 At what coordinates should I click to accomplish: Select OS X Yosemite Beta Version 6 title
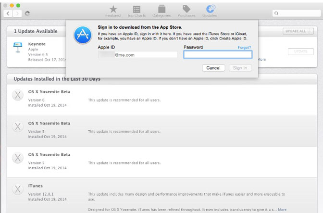pos(49,92)
